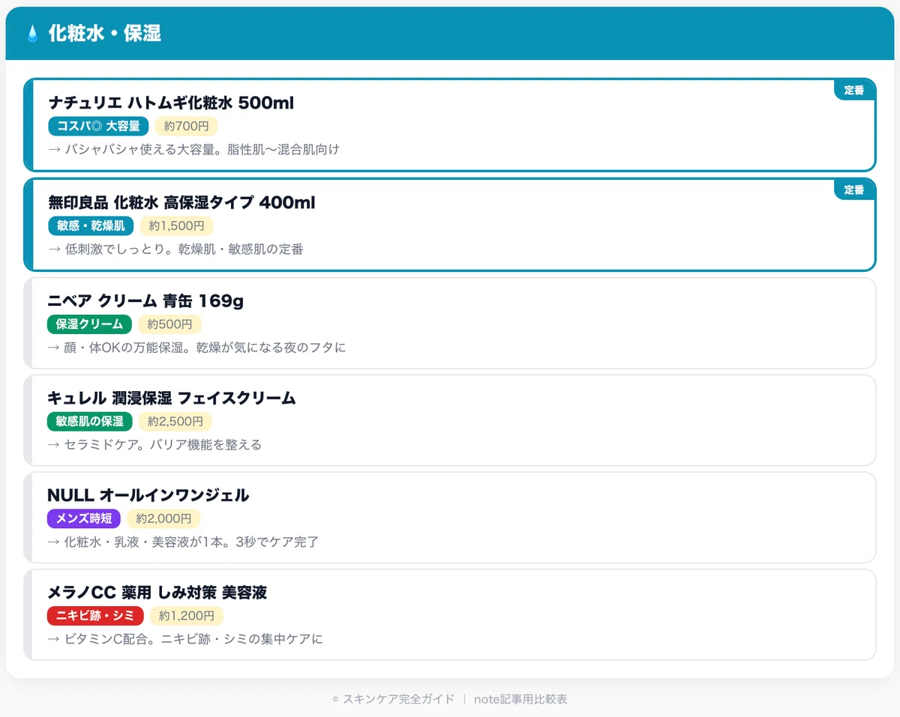This screenshot has width=900, height=717.
Task: Open ニベア クリーム 青缶 169g title
Action: (145, 301)
